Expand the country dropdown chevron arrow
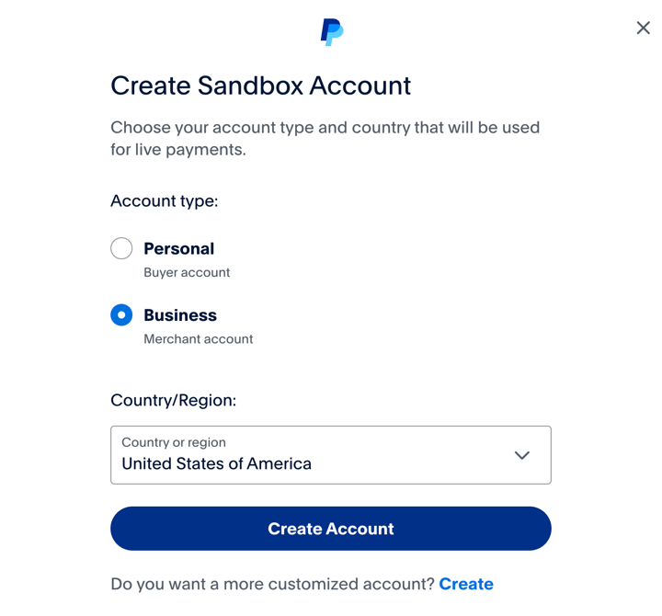The image size is (662, 616). pyautogui.click(x=522, y=455)
